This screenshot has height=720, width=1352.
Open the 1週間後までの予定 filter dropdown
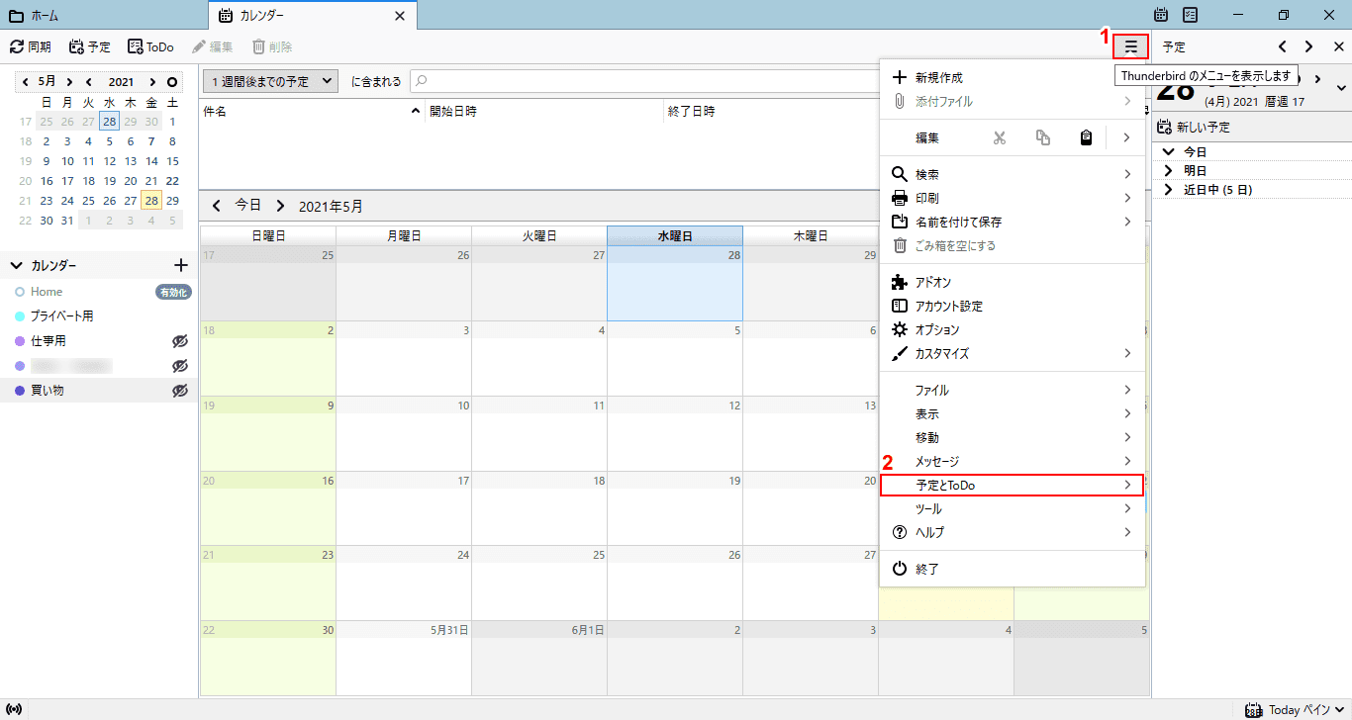click(x=271, y=82)
